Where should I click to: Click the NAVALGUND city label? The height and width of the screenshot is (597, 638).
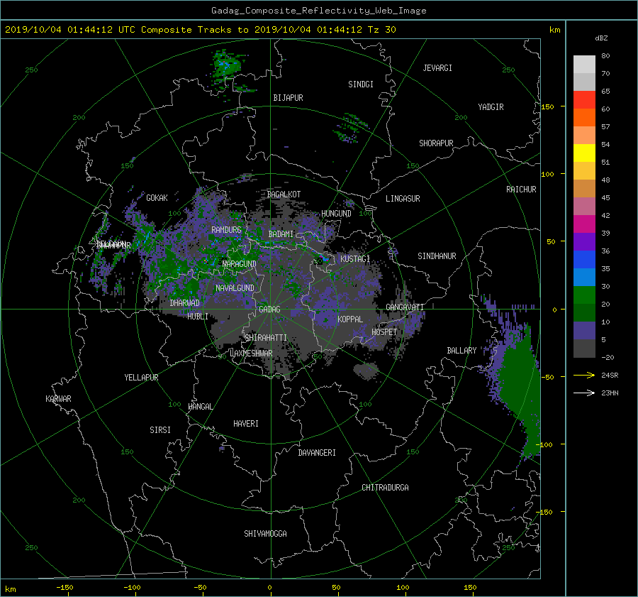pos(235,288)
